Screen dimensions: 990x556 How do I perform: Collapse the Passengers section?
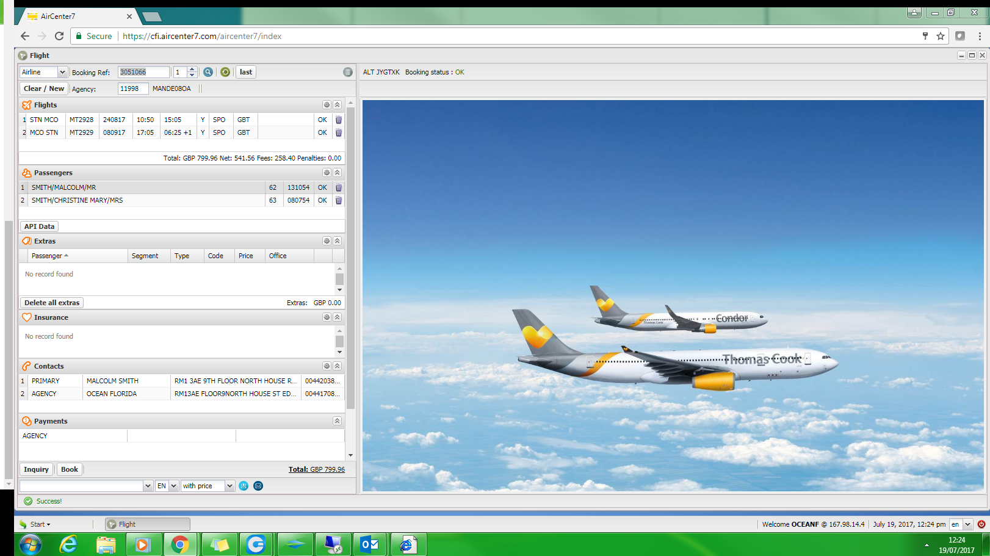click(337, 173)
